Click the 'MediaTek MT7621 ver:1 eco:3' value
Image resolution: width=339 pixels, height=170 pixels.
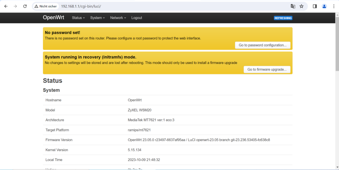pyautogui.click(x=151, y=120)
